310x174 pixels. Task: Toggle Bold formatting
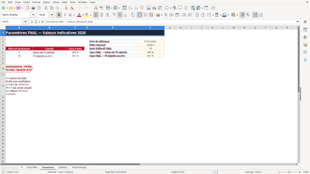click(x=59, y=15)
